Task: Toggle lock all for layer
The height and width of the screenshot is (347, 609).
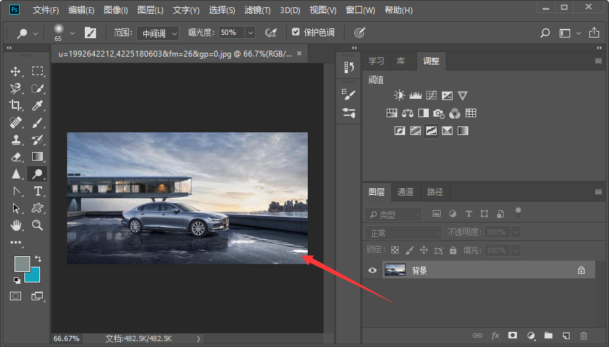Action: 453,250
